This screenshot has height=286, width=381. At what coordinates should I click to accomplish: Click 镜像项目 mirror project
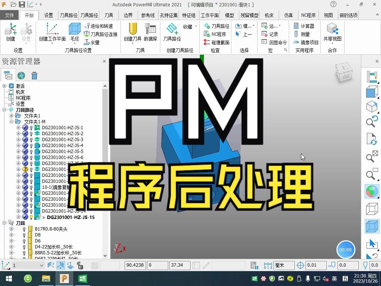pyautogui.click(x=306, y=42)
